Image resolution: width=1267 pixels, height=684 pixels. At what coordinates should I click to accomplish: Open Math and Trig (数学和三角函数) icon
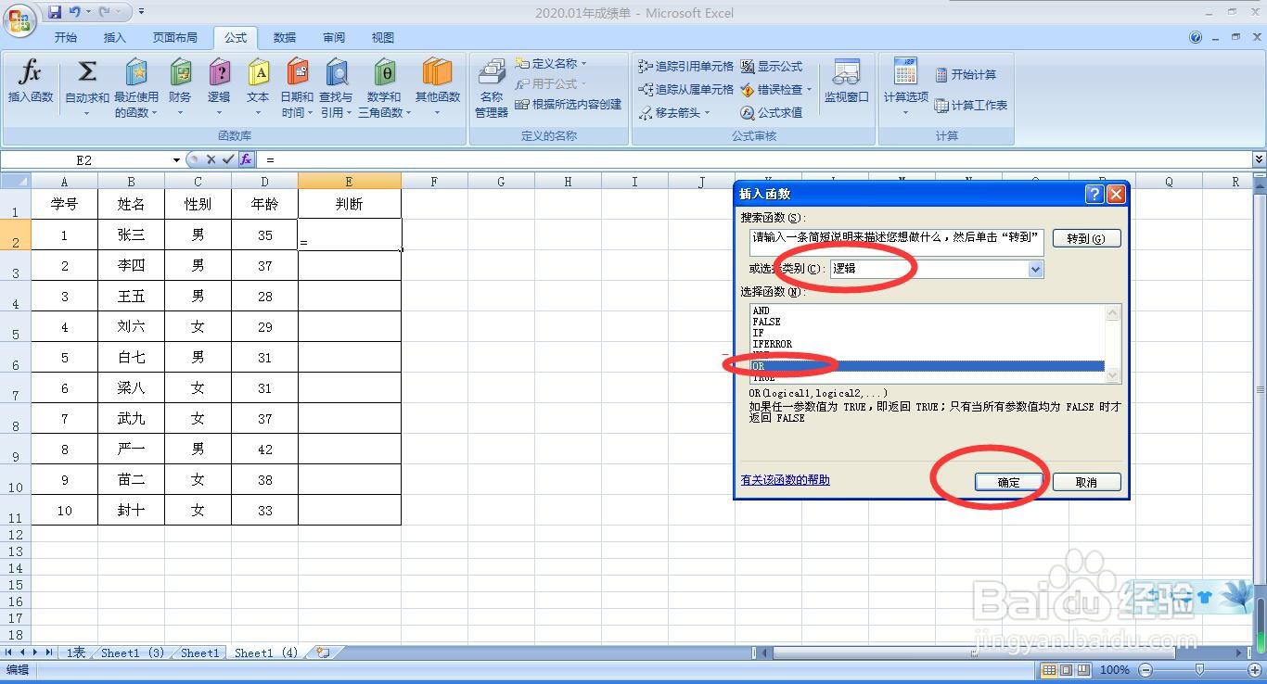pos(384,88)
